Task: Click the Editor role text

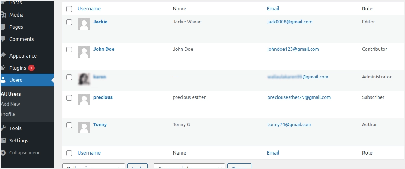Action: tap(368, 22)
